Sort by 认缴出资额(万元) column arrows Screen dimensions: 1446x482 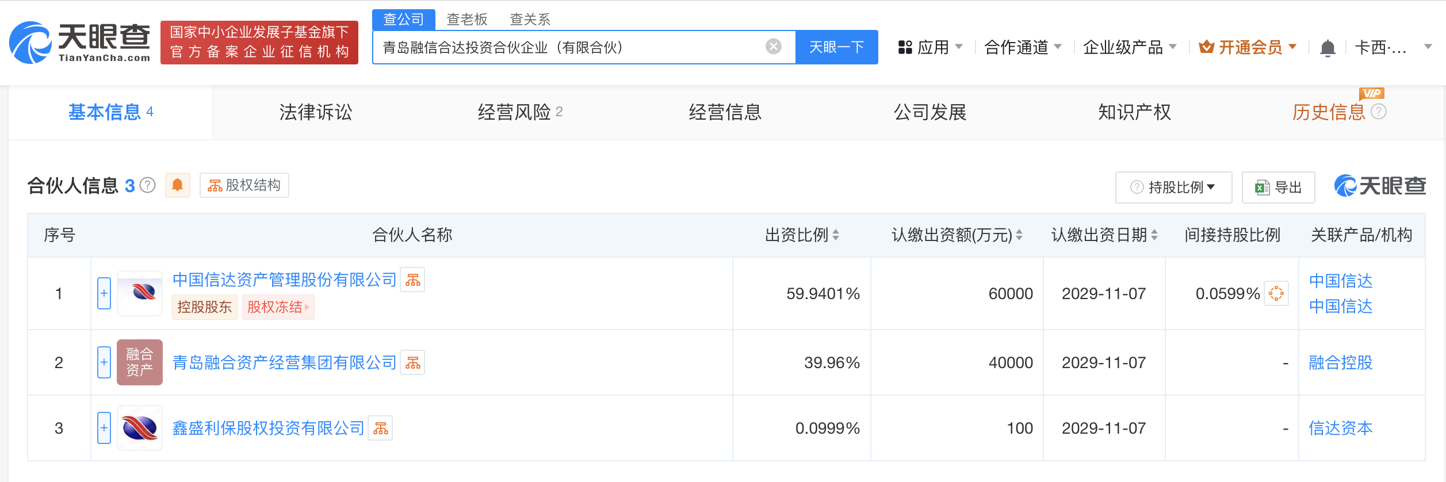[1019, 235]
